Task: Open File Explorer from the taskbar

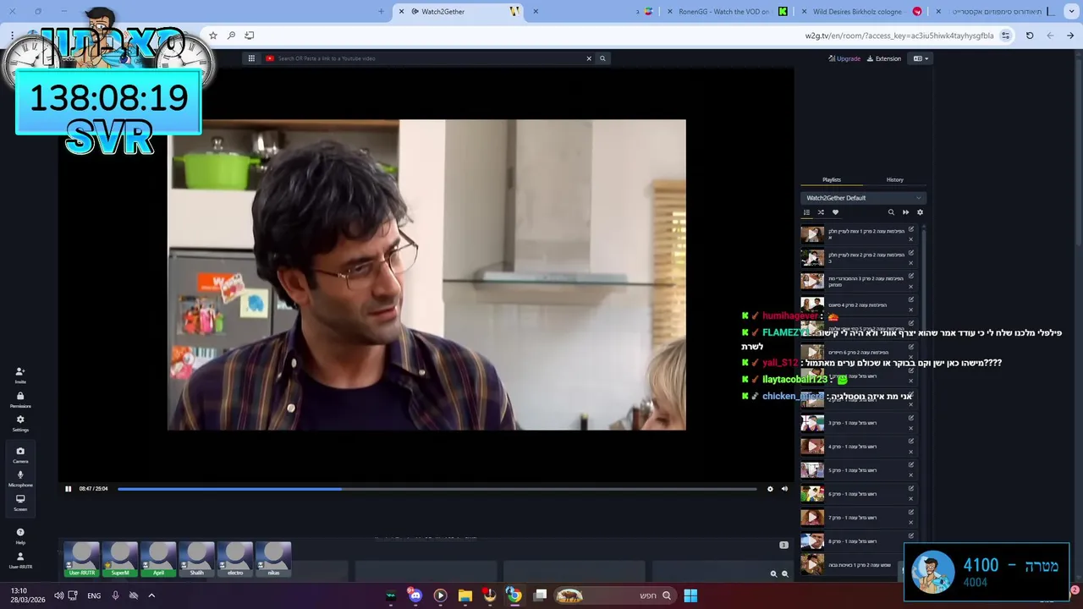Action: tap(465, 595)
